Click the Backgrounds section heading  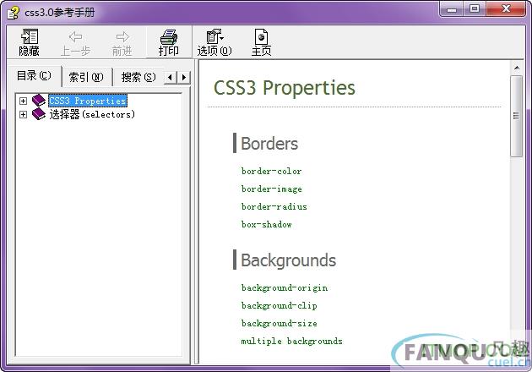click(289, 260)
